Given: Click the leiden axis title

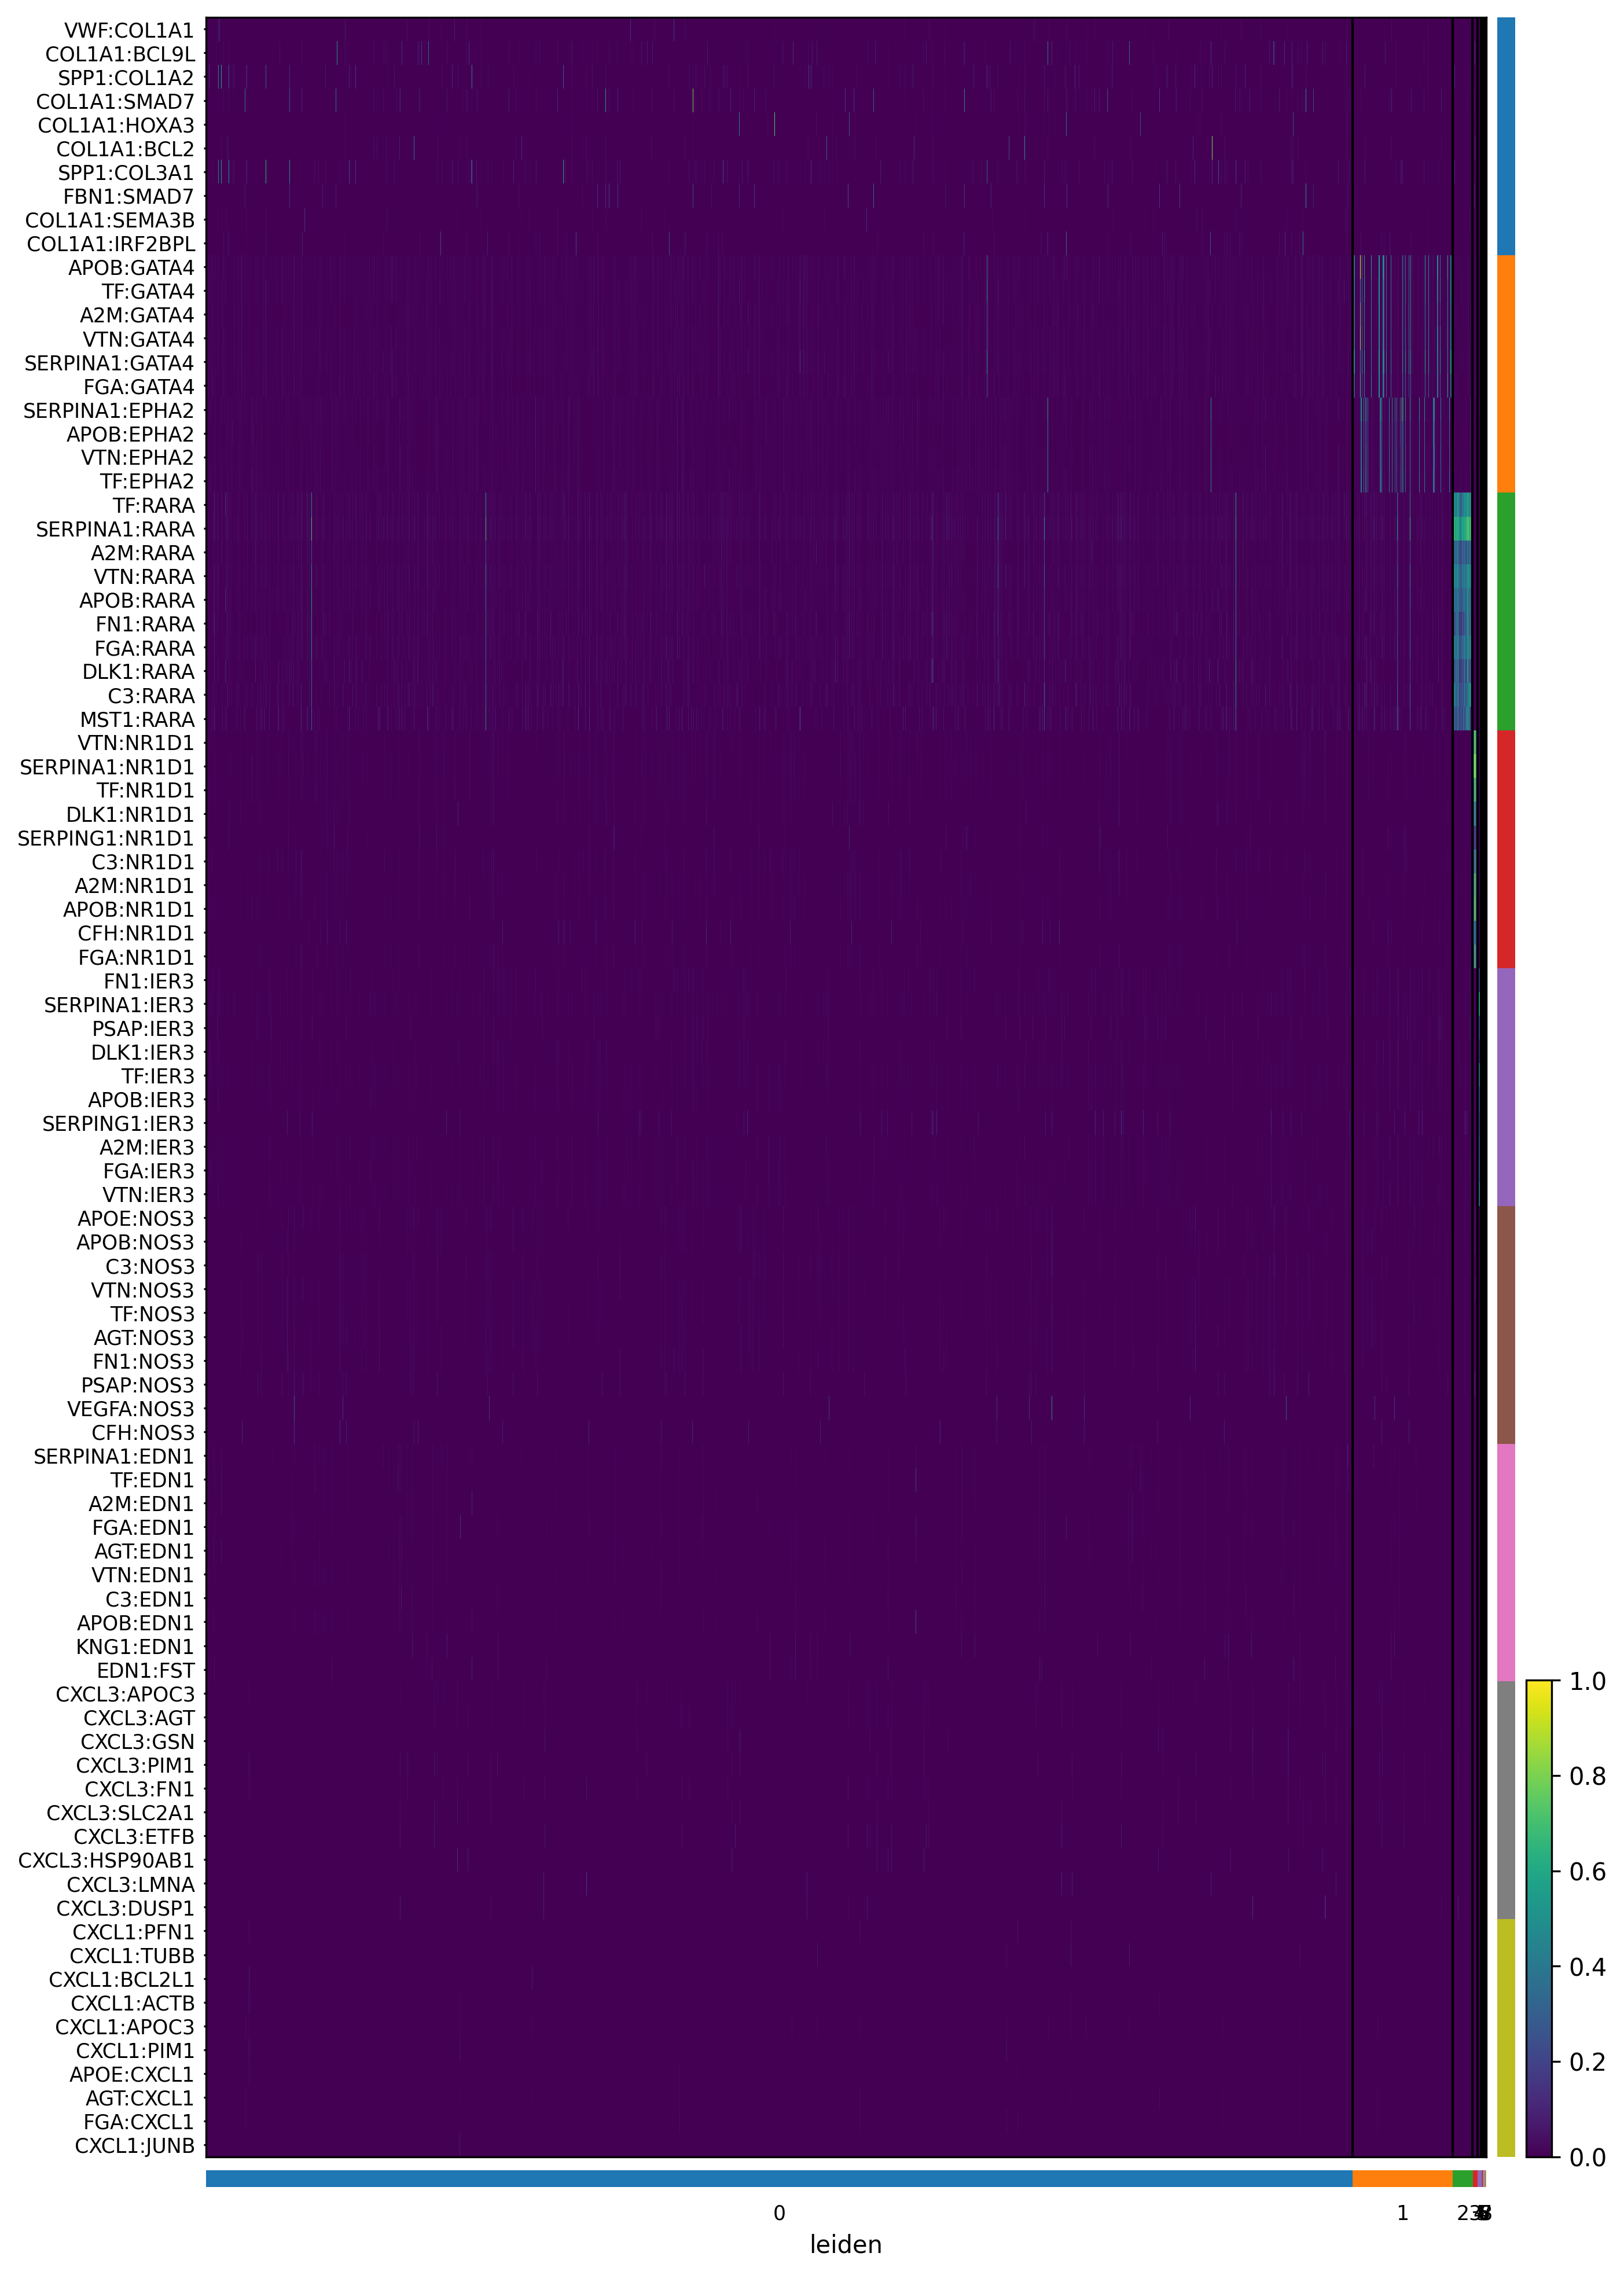Looking at the screenshot, I should click(846, 2245).
